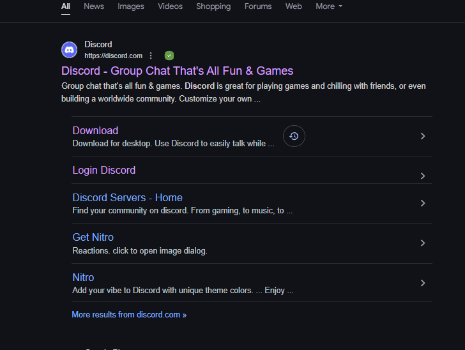This screenshot has height=350, width=465.
Task: Expand the Get Nitro row chevron
Action: 423,243
